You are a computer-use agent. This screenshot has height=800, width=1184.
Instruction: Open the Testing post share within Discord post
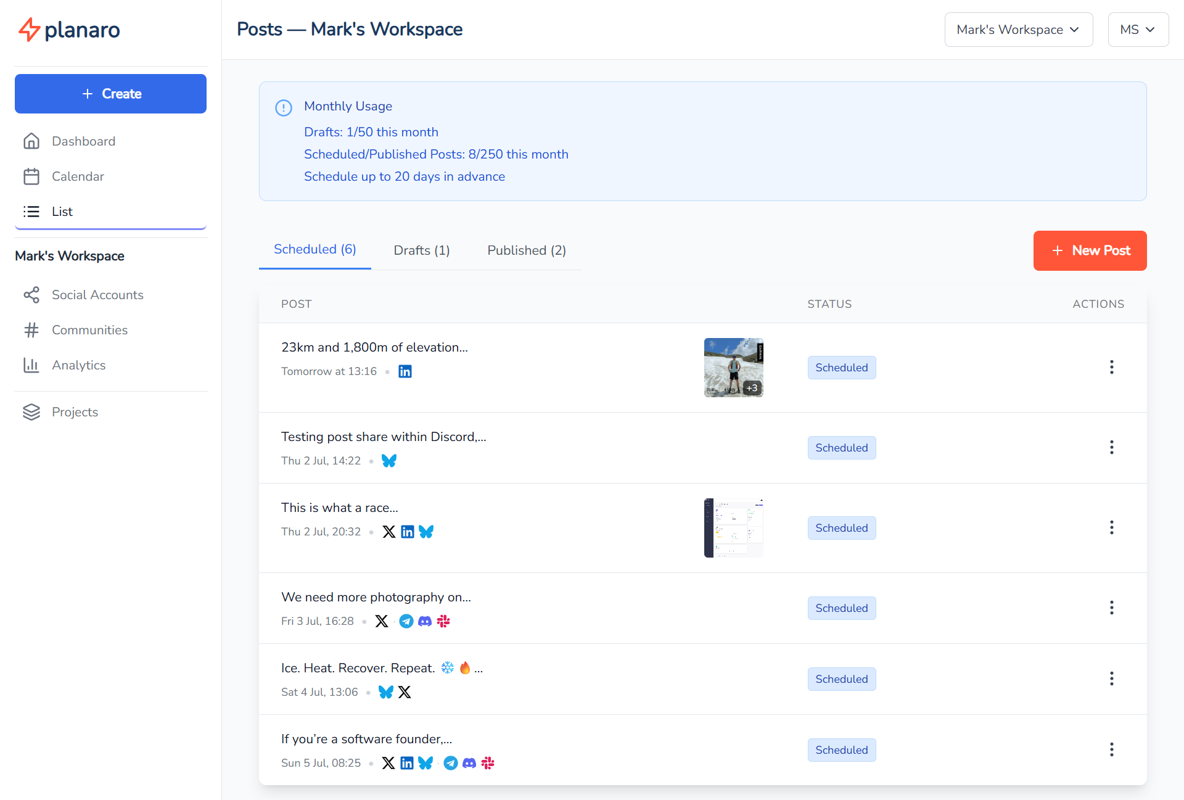pos(384,437)
